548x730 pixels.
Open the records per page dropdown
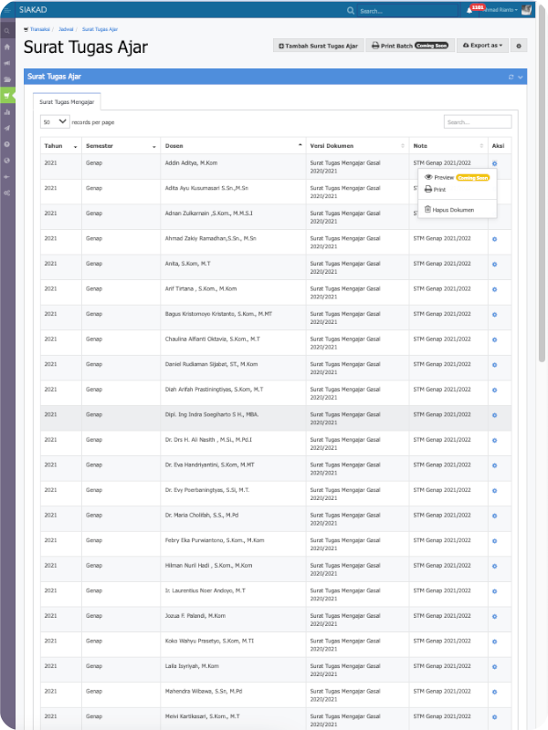(x=55, y=121)
